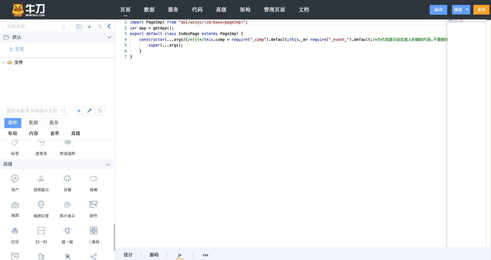Viewport: 491px width, 260px height.
Task: Click the alarm clock component icon
Action: tap(15, 256)
